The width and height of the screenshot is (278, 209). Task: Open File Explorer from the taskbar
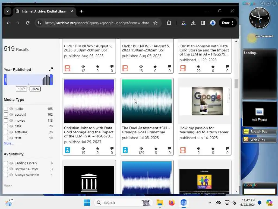coord(160,202)
